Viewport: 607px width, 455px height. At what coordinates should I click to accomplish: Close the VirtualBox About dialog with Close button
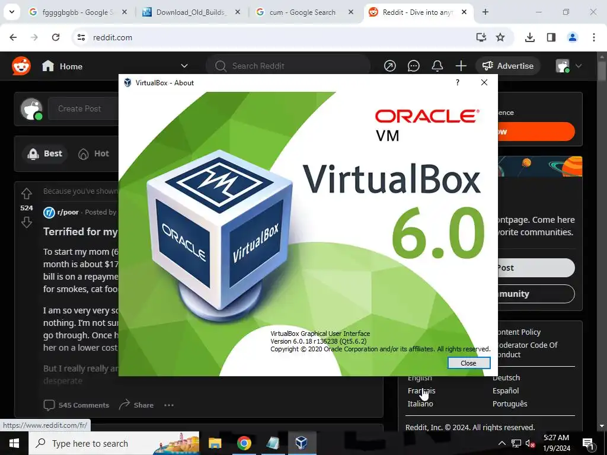click(469, 363)
